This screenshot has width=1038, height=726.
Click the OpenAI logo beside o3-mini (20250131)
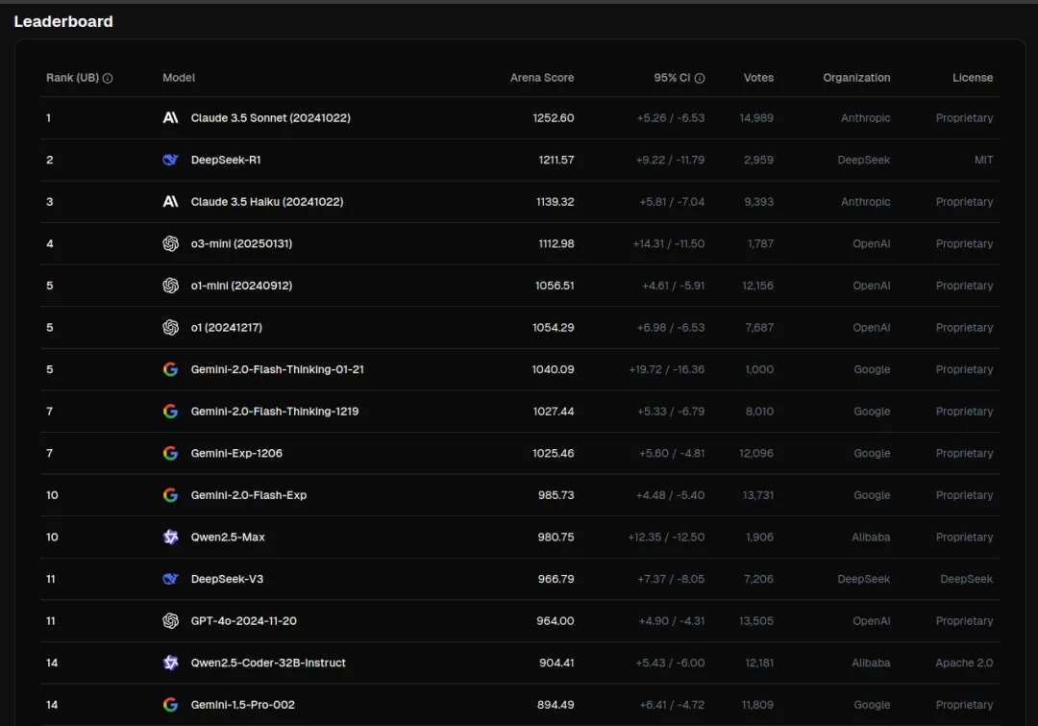coord(171,244)
